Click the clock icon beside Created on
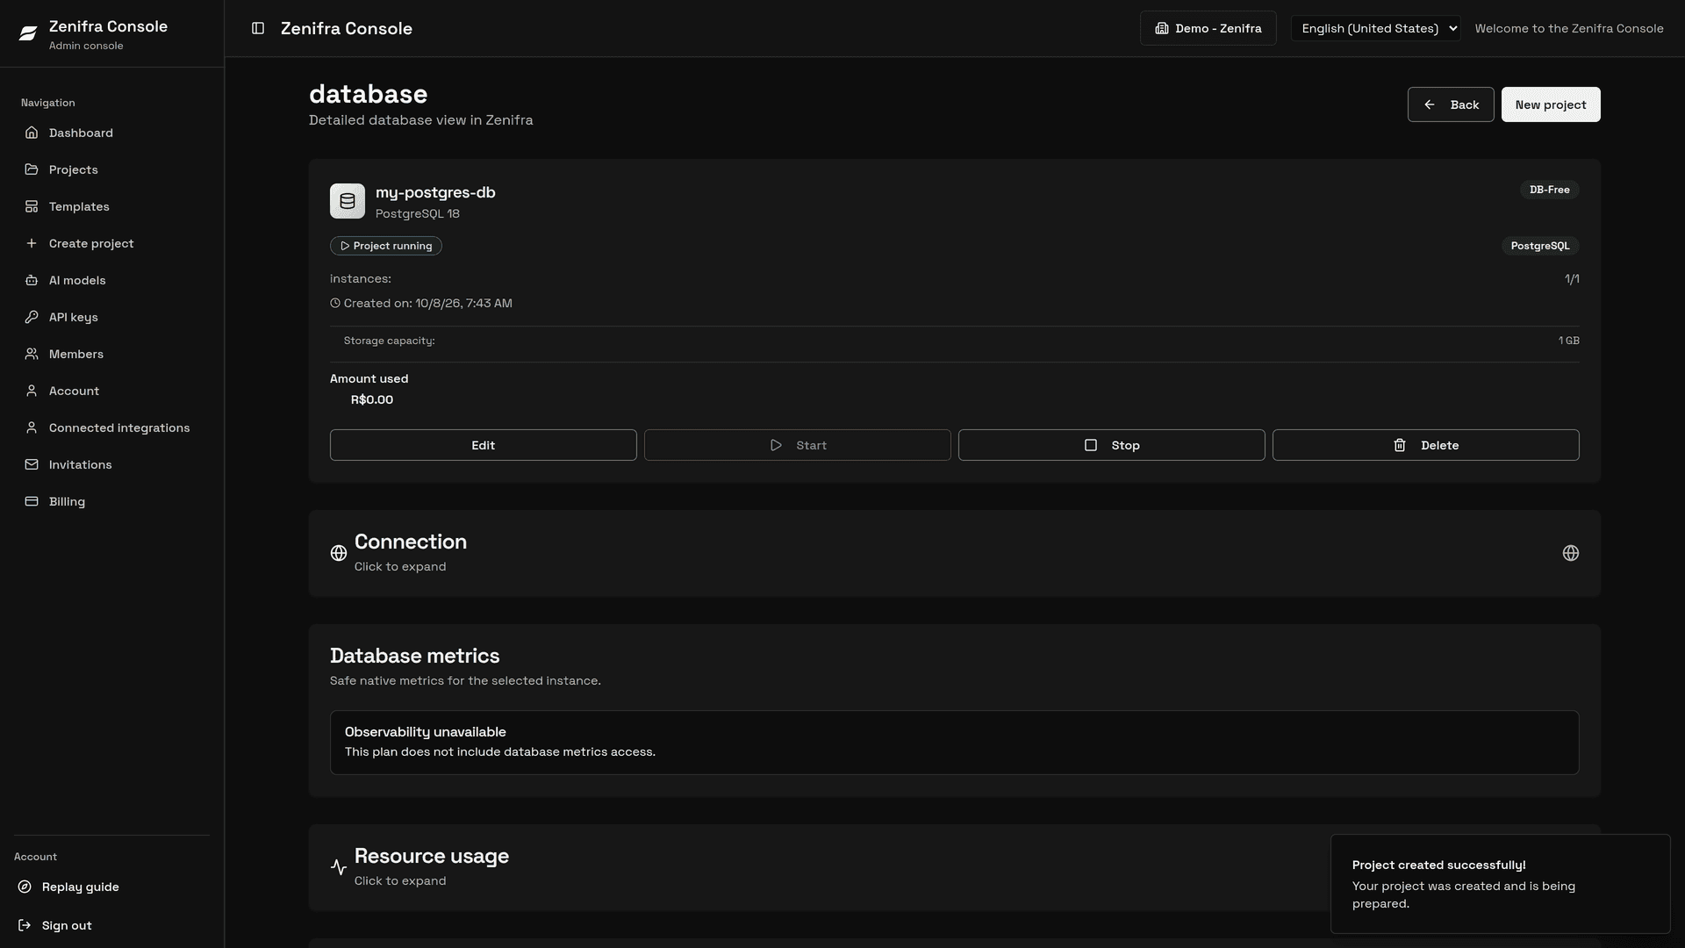This screenshot has width=1685, height=948. (x=335, y=303)
